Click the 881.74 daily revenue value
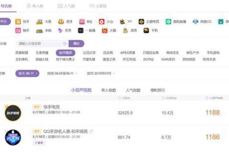 (124, 137)
